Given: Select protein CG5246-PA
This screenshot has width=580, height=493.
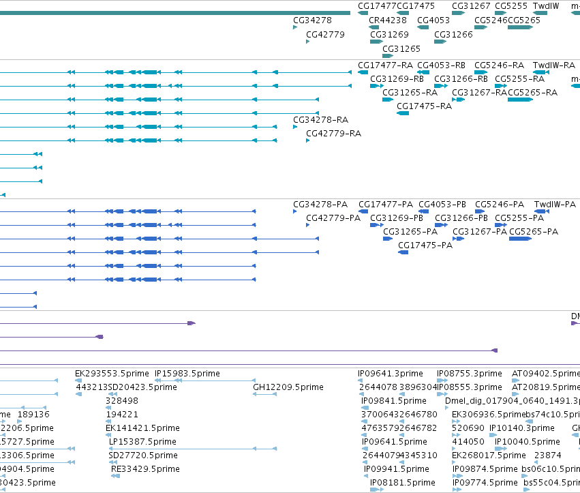Looking at the screenshot, I should point(500,205).
